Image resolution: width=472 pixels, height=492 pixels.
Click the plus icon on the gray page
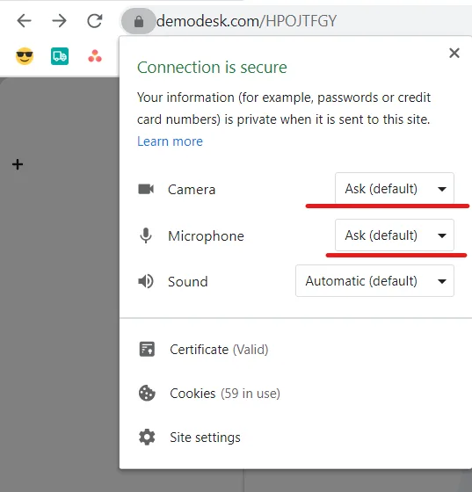tap(18, 164)
